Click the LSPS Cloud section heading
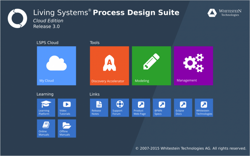The image size is (250, 156). pyautogui.click(x=47, y=43)
